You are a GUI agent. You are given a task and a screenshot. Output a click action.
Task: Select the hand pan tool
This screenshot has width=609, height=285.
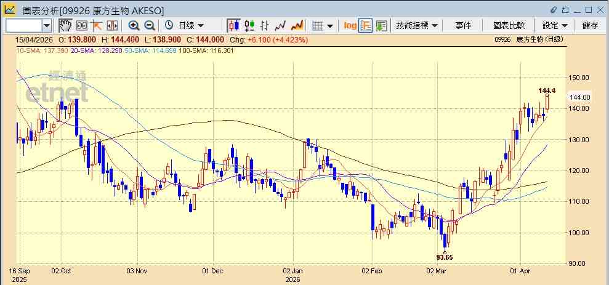point(66,26)
